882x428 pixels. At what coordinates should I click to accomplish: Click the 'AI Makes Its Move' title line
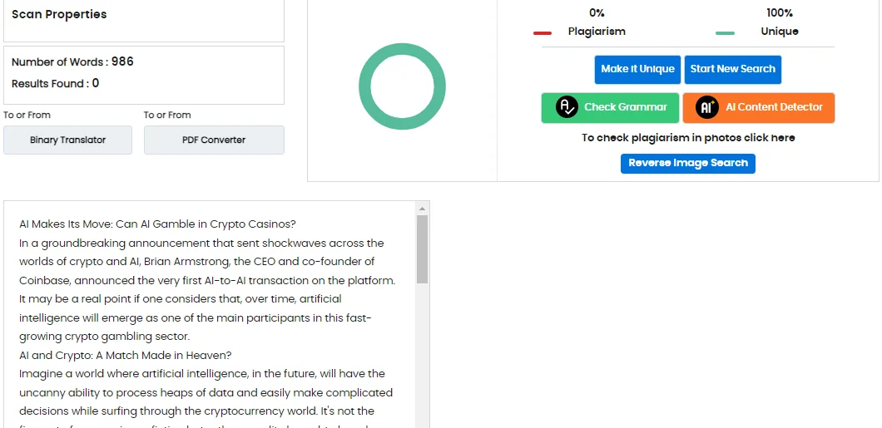click(158, 224)
